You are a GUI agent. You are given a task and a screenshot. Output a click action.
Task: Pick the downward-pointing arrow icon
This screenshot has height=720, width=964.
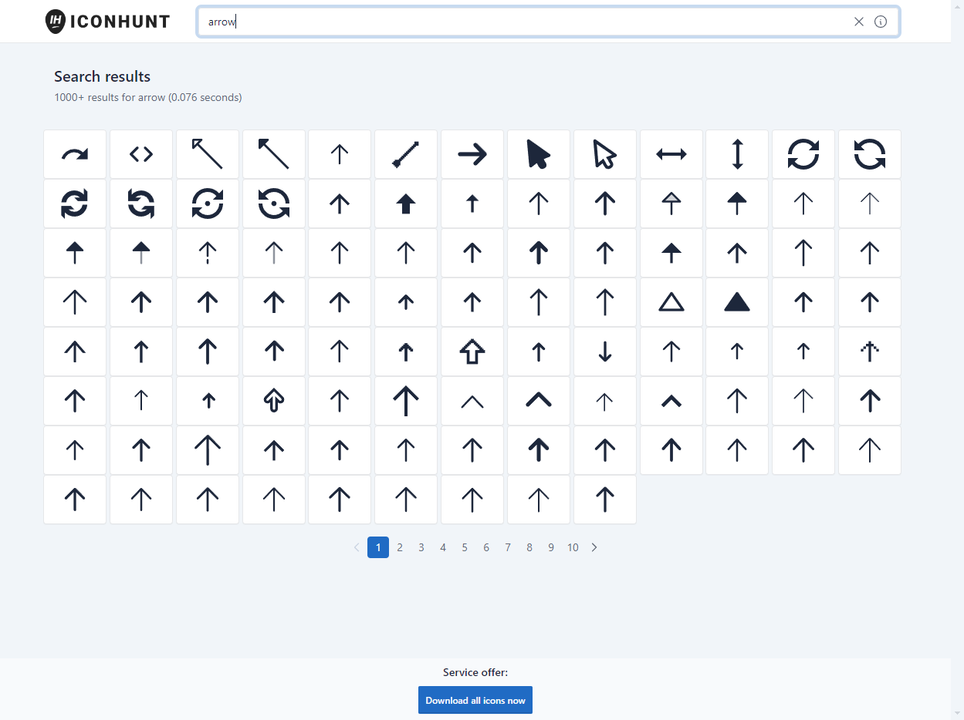click(x=605, y=352)
